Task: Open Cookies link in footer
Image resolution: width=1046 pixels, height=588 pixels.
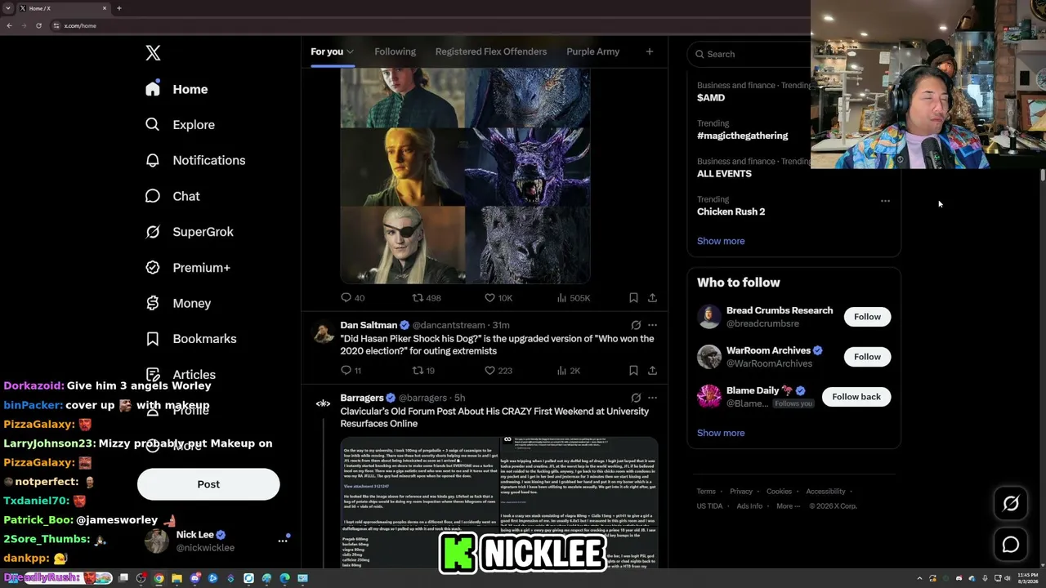Action: 779,492
